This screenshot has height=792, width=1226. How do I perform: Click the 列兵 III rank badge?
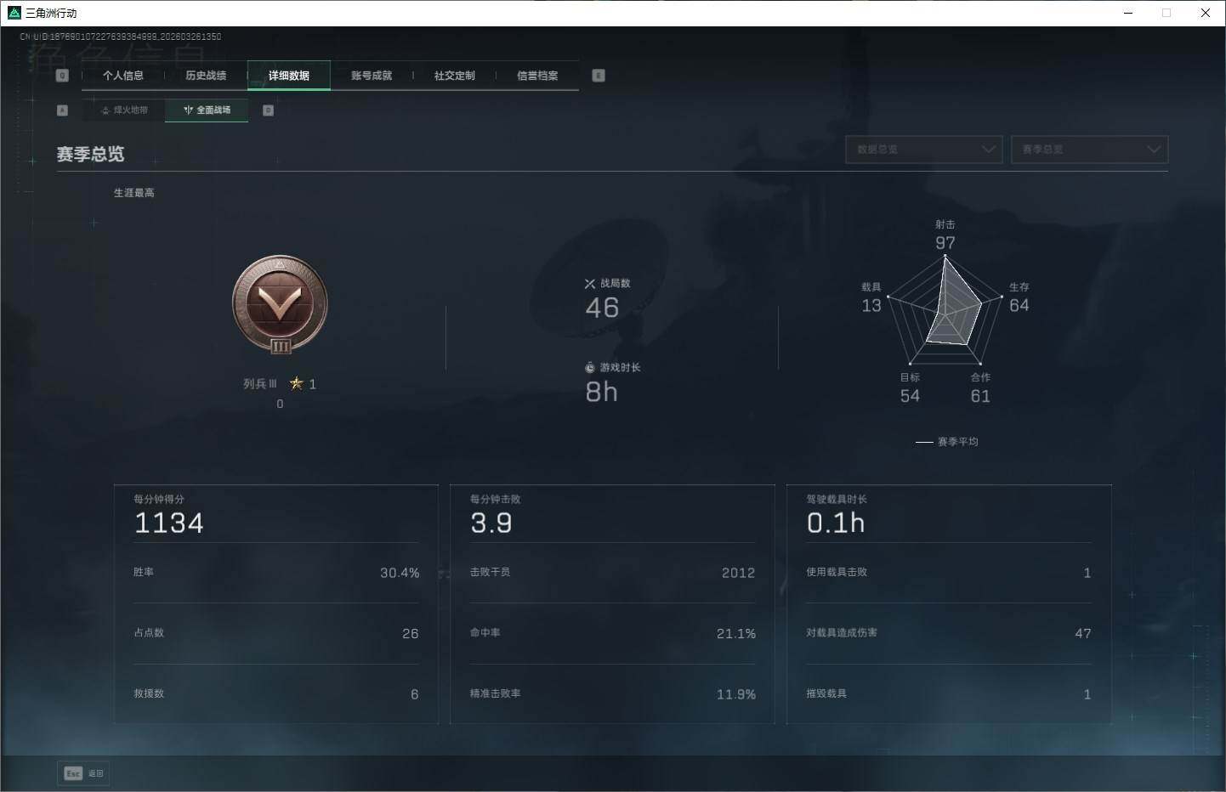click(x=280, y=305)
